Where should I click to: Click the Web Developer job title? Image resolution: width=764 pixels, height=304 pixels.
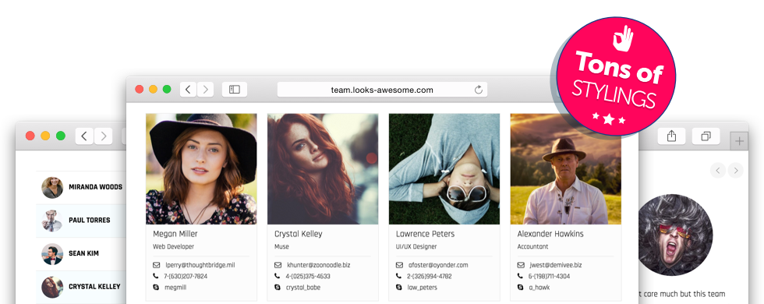click(x=173, y=246)
